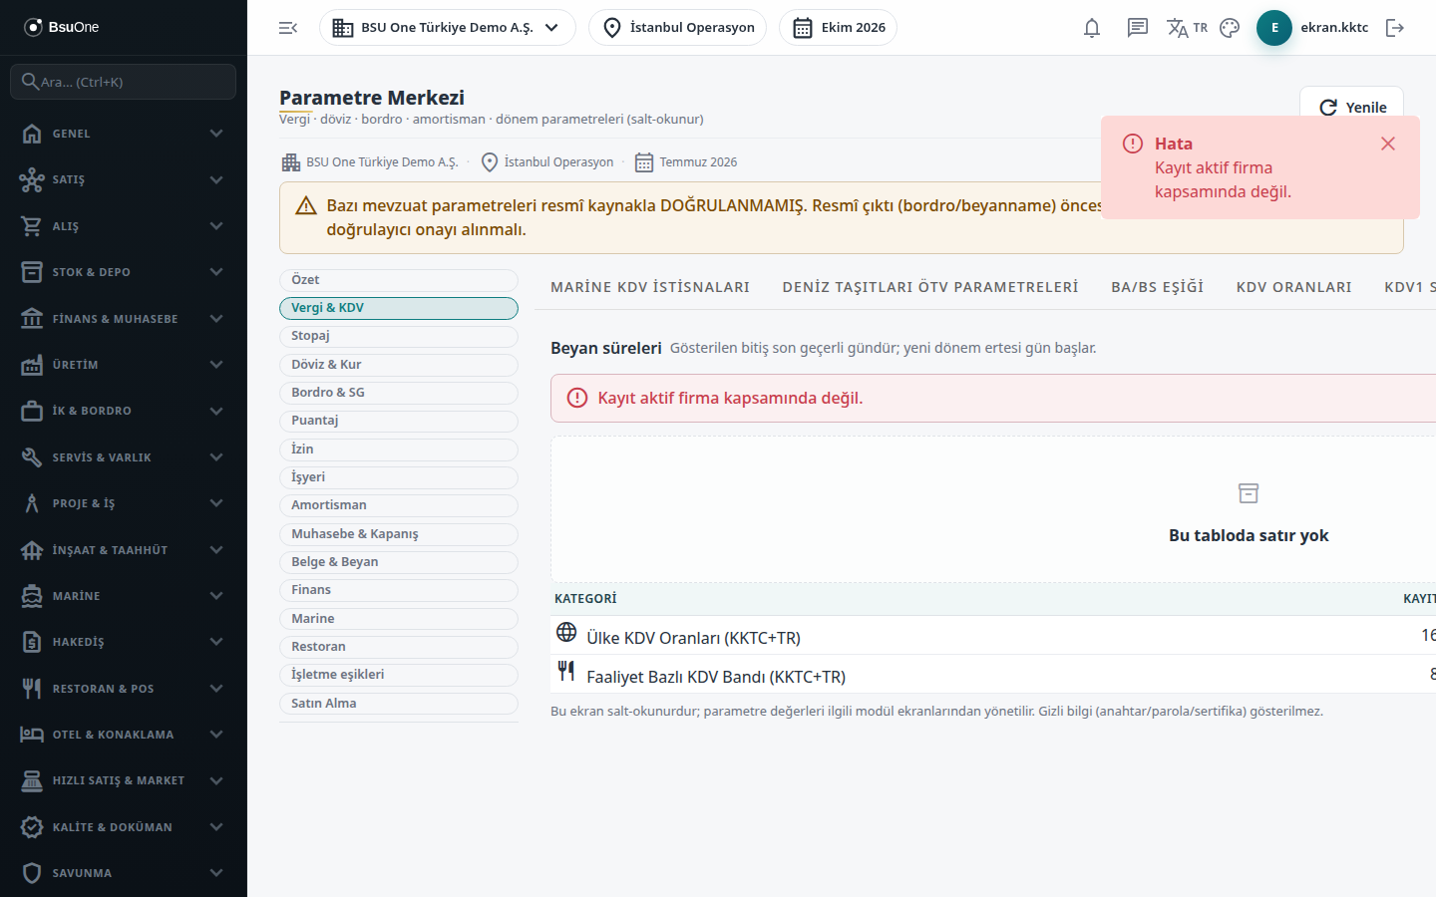The image size is (1436, 897).
Task: Click the Savunma shield icon
Action: tap(32, 873)
